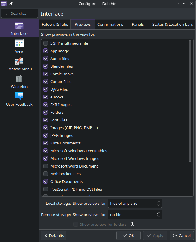The image size is (196, 242).
Task: Uncheck Krita Documents previews
Action: pos(46,143)
